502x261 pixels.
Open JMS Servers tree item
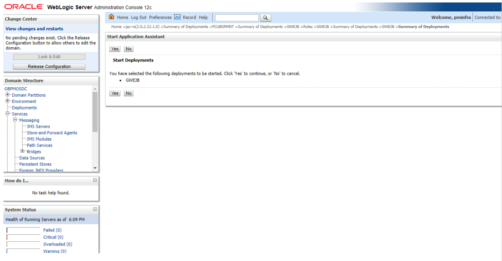point(38,127)
